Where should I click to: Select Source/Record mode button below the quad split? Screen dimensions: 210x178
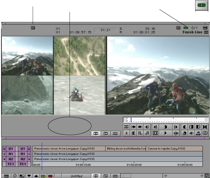(x=96, y=133)
